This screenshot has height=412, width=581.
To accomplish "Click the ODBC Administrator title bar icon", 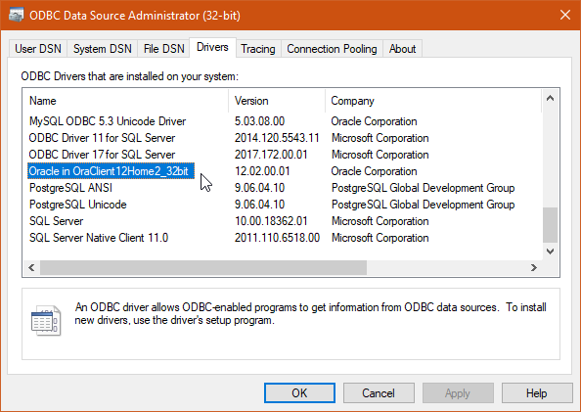I will pyautogui.click(x=17, y=16).
